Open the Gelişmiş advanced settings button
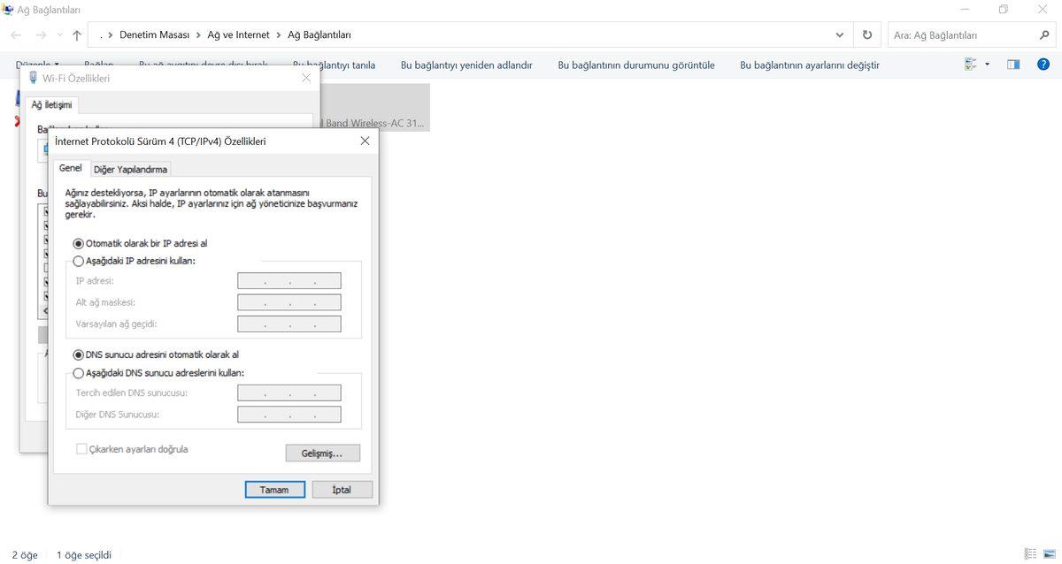The image size is (1062, 564). click(323, 453)
